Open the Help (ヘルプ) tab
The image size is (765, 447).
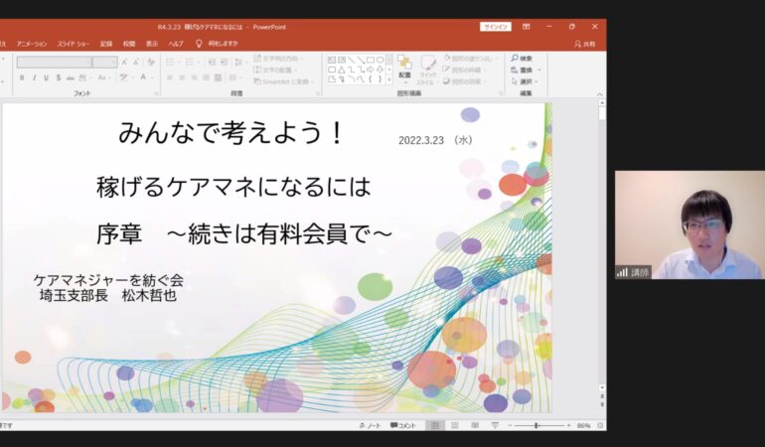tap(176, 44)
